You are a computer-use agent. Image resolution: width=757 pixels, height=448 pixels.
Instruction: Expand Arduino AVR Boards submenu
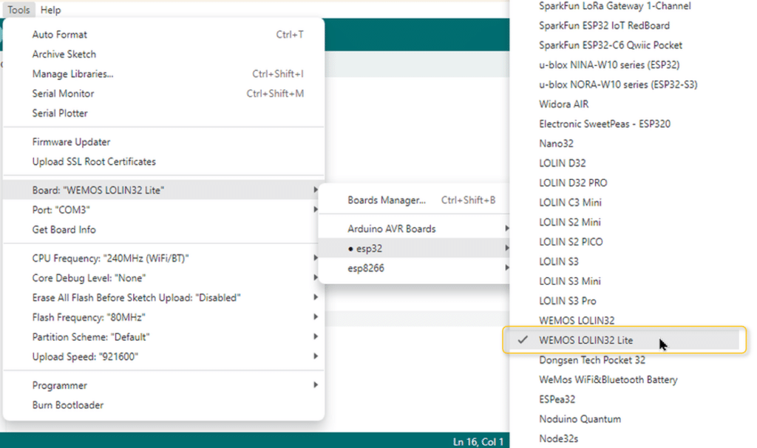pyautogui.click(x=414, y=229)
